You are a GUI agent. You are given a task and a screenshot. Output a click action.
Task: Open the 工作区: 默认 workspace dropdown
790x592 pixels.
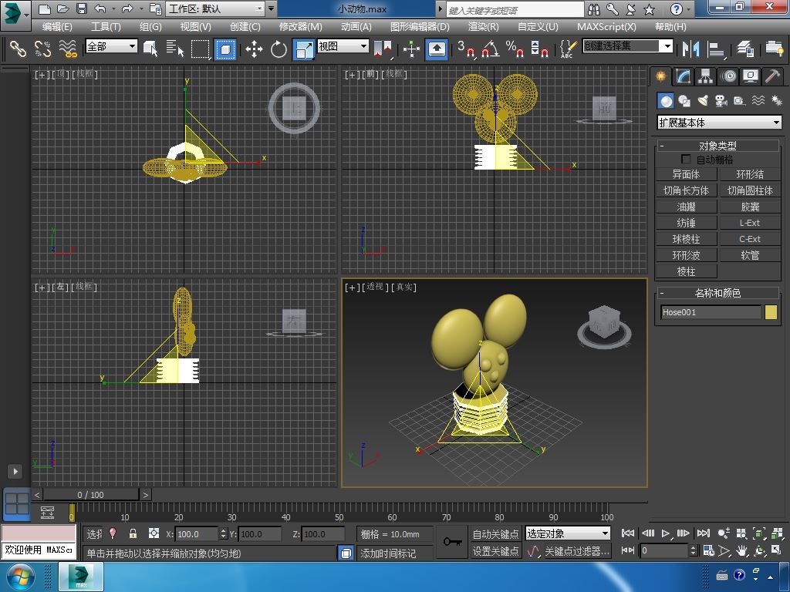pos(216,8)
